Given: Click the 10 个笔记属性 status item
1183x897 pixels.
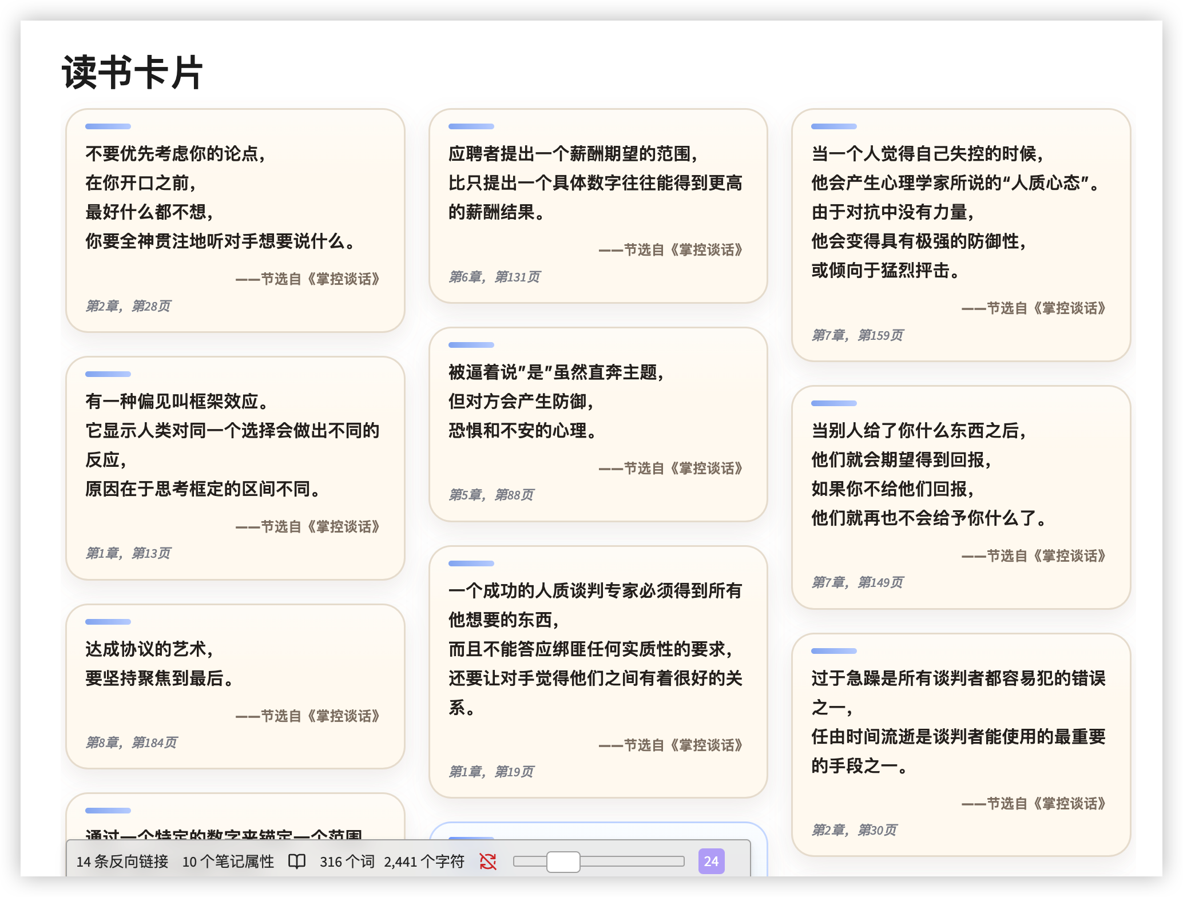Looking at the screenshot, I should [228, 862].
